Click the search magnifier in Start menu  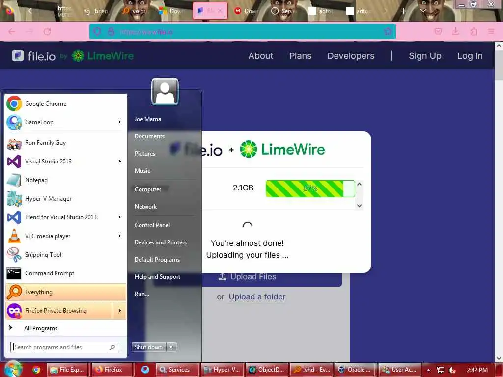tap(112, 347)
